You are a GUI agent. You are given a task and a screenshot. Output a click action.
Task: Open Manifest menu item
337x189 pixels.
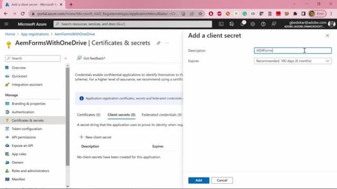click(18, 179)
